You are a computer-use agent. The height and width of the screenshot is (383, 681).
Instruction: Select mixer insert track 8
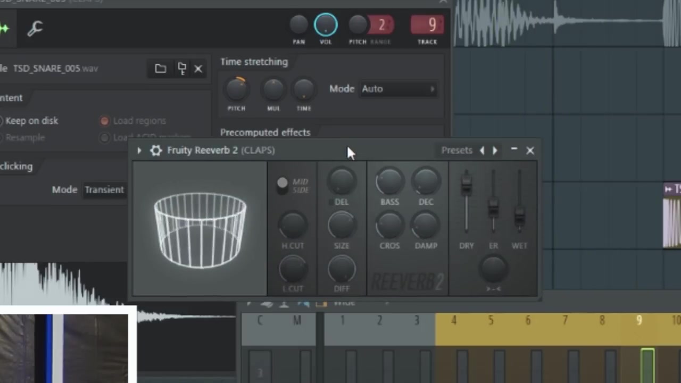(x=602, y=321)
